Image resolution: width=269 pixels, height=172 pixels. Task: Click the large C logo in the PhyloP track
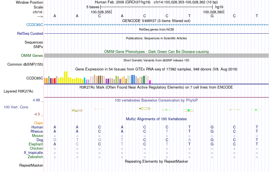(145, 108)
